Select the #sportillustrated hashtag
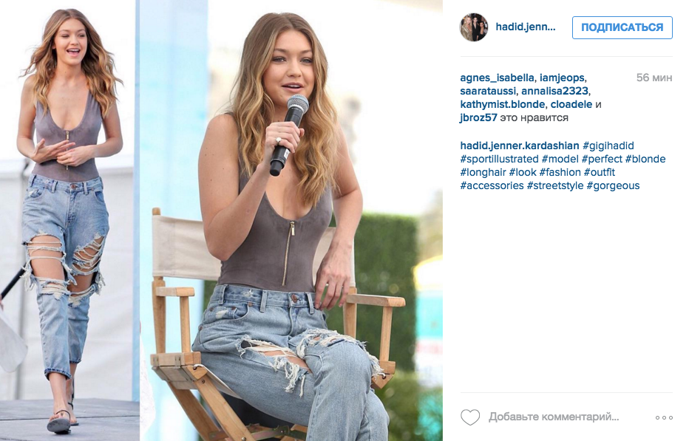The width and height of the screenshot is (689, 441). coord(499,159)
